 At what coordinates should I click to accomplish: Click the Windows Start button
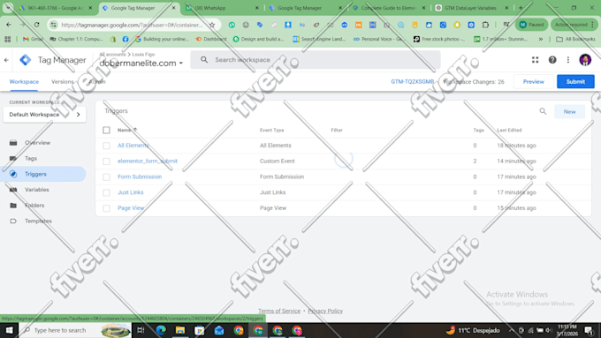[9, 330]
